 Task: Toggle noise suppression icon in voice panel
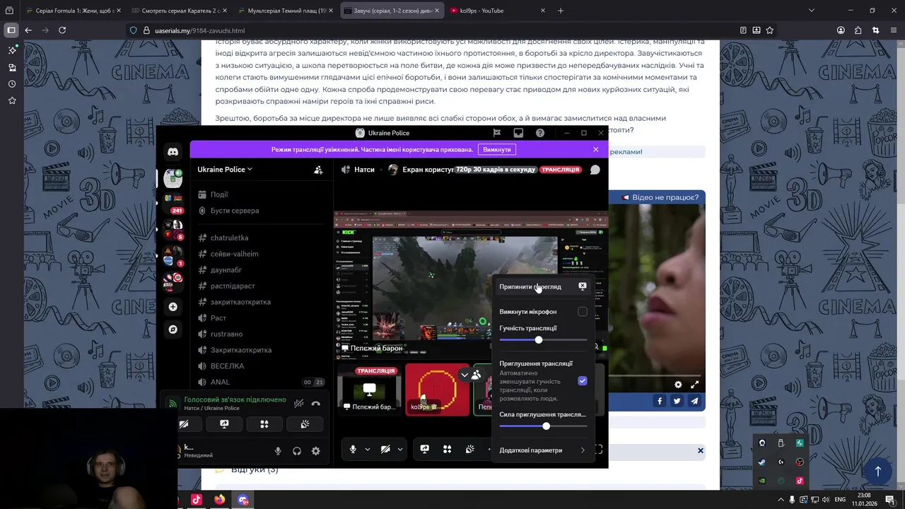point(299,404)
